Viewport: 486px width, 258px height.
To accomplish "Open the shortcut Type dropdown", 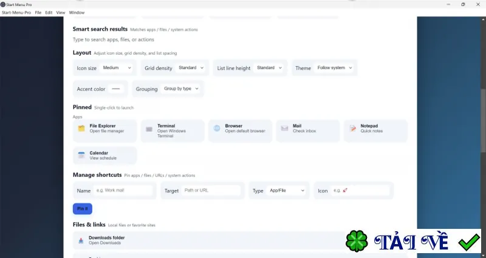I will [x=286, y=191].
